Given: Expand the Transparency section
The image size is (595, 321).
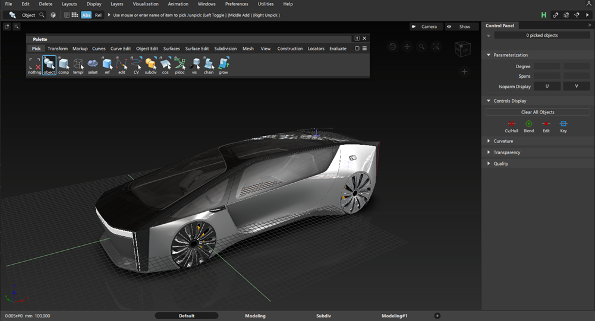Looking at the screenshot, I should pos(506,152).
